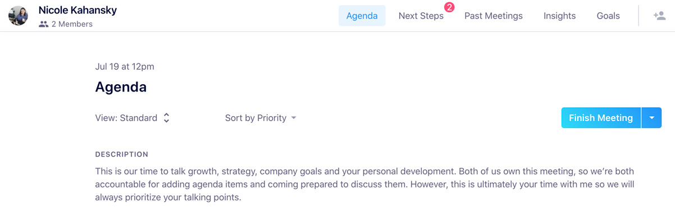Switch to the Agenda tab
Image resolution: width=675 pixels, height=221 pixels.
tap(362, 16)
